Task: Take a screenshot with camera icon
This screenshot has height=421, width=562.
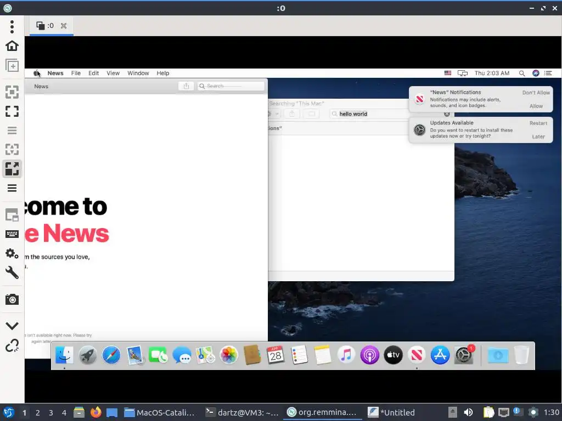Action: click(x=12, y=299)
